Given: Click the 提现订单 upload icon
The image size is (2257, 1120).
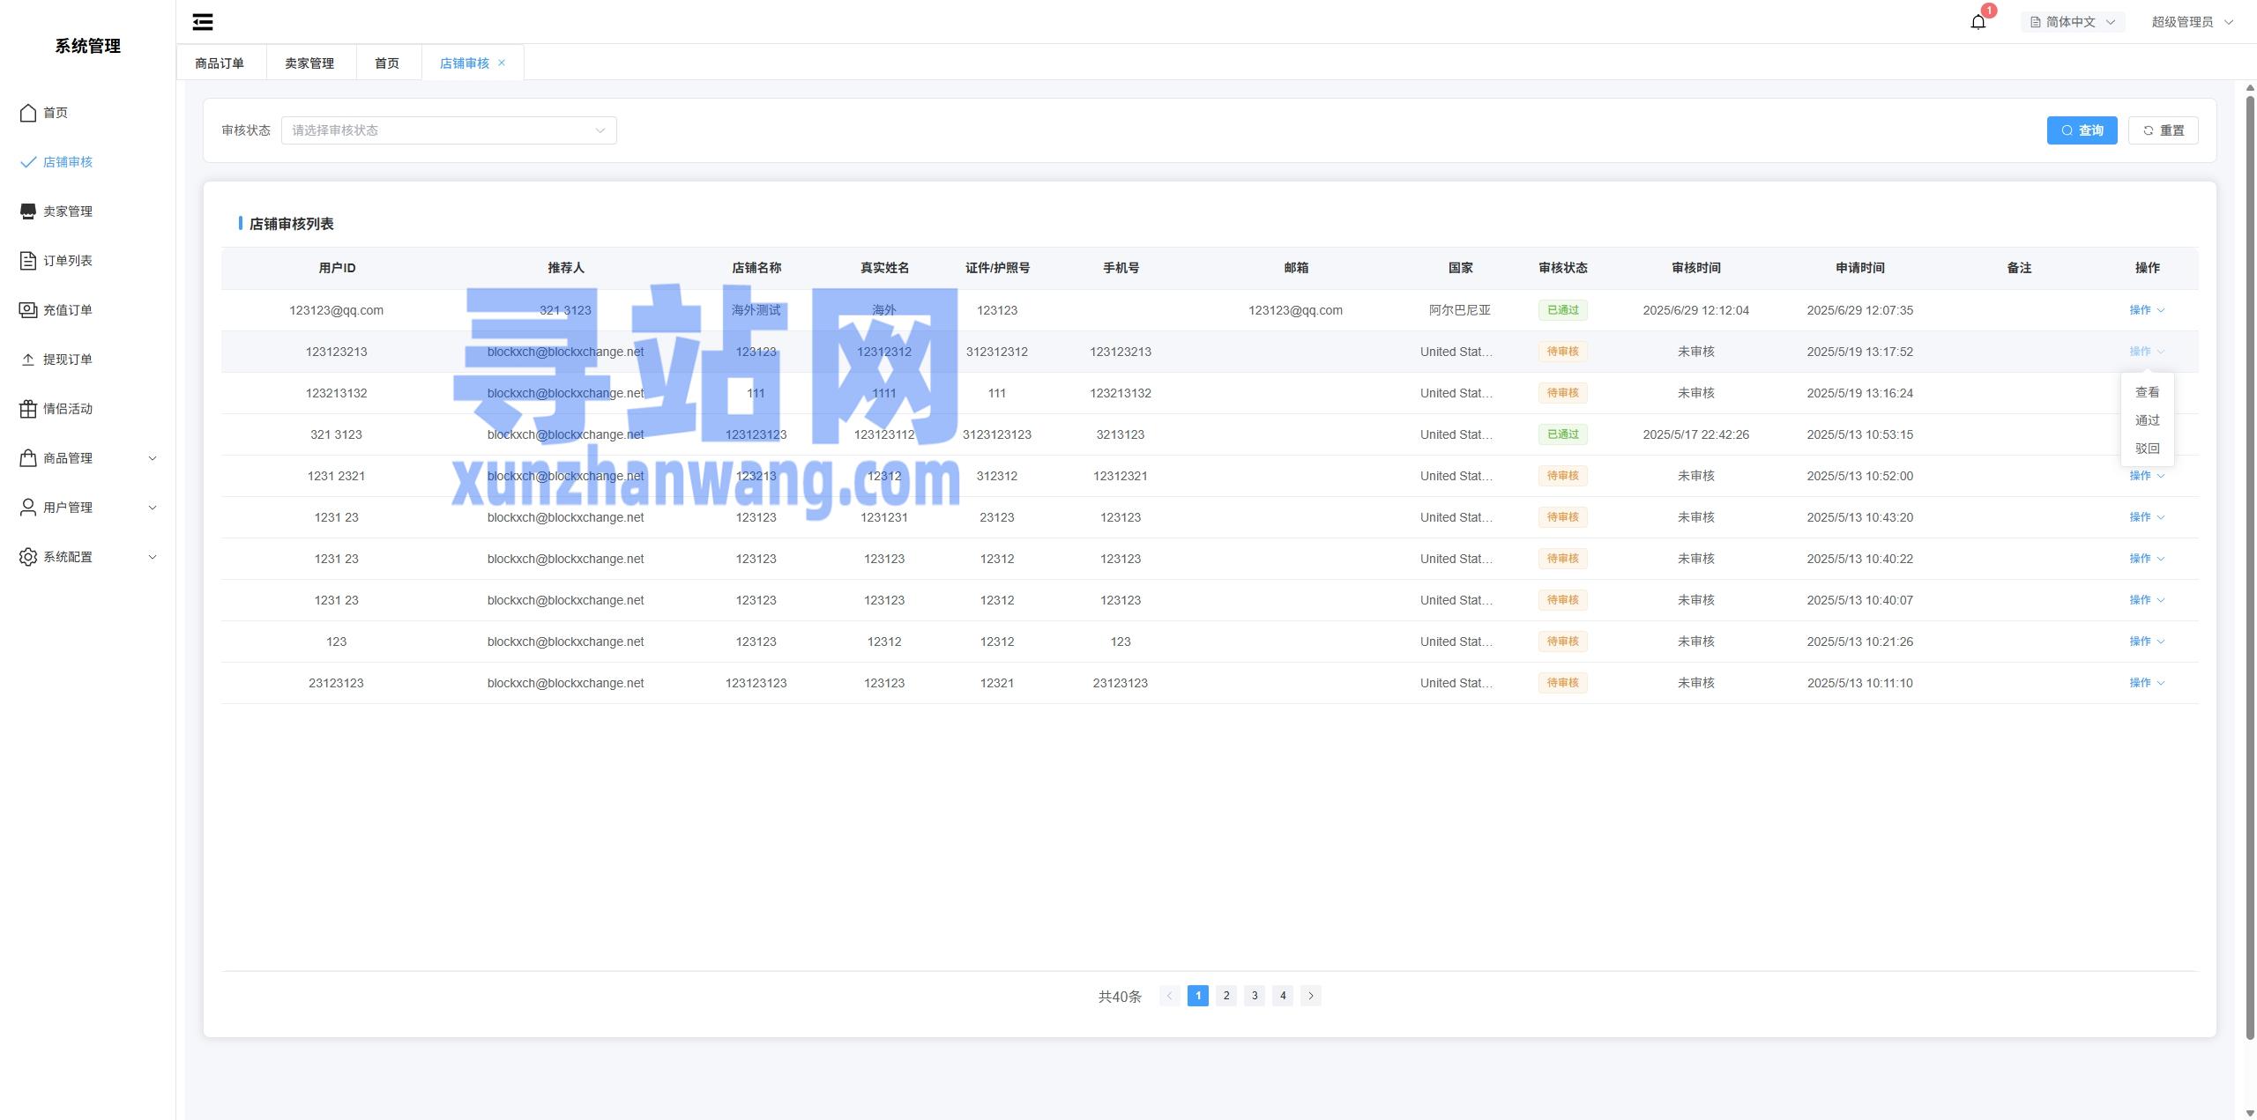Looking at the screenshot, I should click(x=28, y=360).
